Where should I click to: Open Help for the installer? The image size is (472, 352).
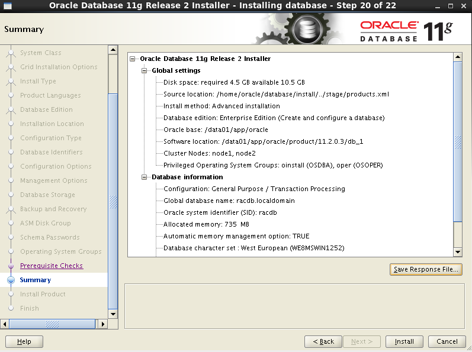(24, 341)
